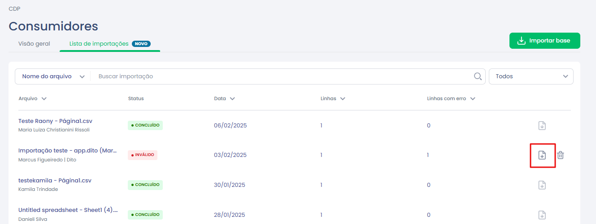
Task: Download error file for Importação teste row
Action: point(542,155)
